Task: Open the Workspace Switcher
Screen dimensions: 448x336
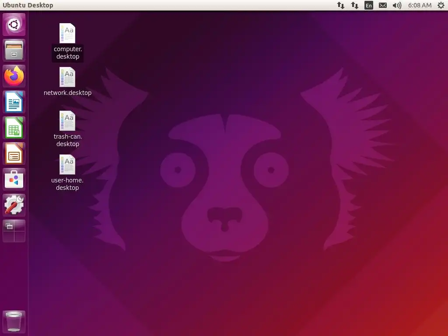Action: point(14,231)
